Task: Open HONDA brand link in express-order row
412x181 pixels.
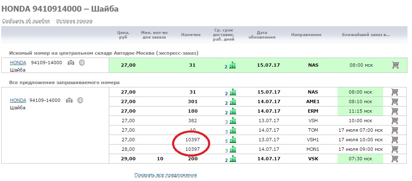Action: coord(18,63)
